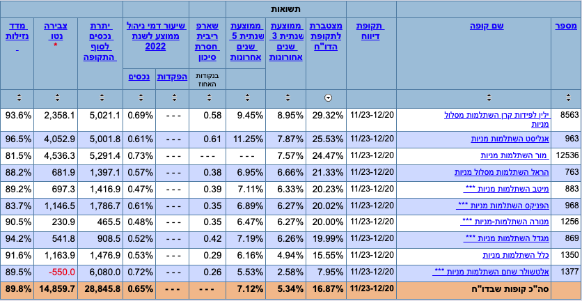The image size is (582, 301).
Task: Open fund הראל השתלמות מסלול מניות
Action: coord(502,172)
